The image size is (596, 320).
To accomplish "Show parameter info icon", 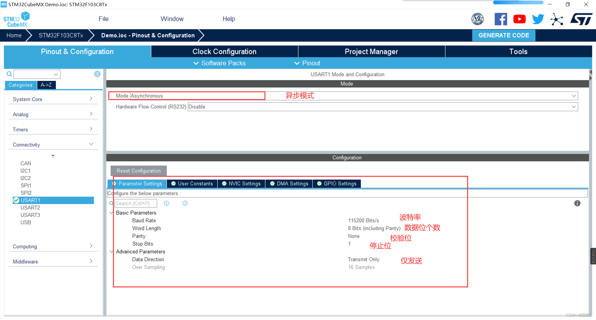I will [x=577, y=203].
